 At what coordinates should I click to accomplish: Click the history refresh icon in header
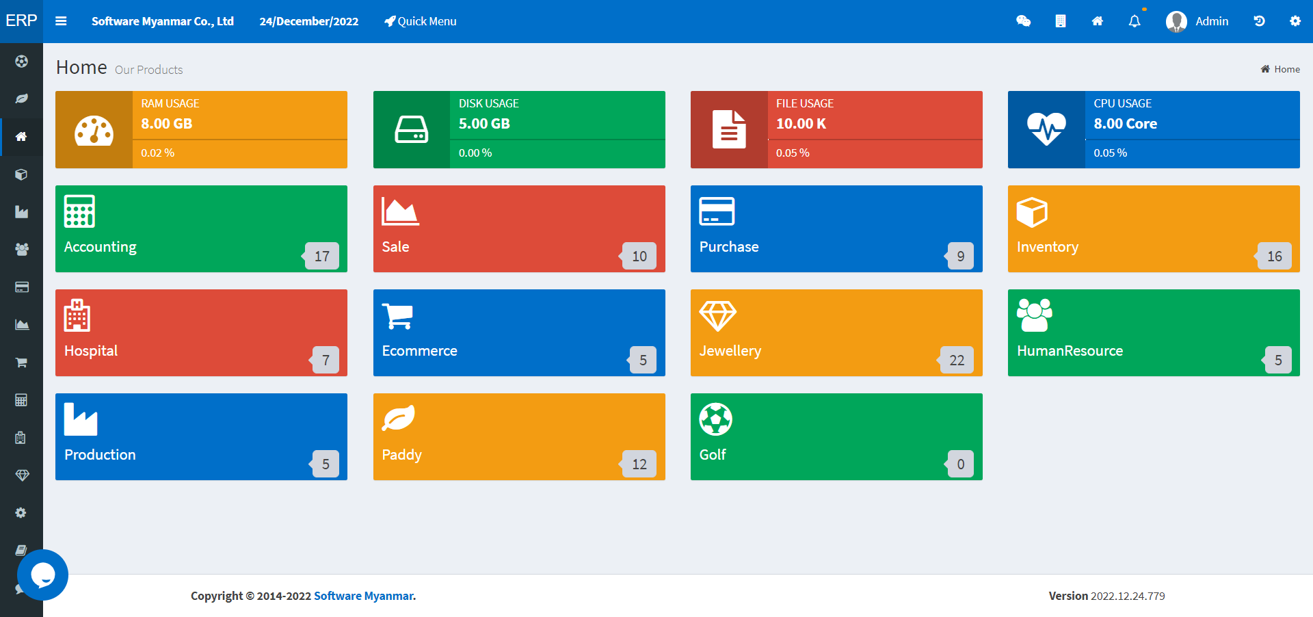click(1259, 21)
